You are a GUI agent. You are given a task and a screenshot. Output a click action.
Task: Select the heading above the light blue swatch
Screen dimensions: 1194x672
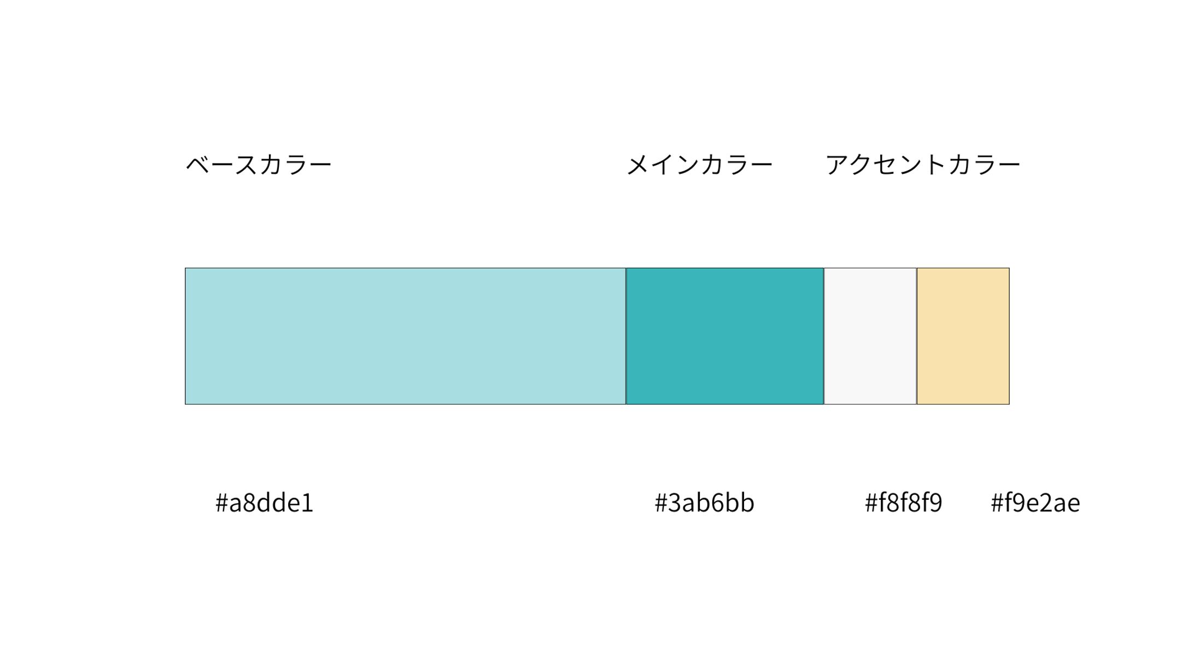[x=259, y=165]
